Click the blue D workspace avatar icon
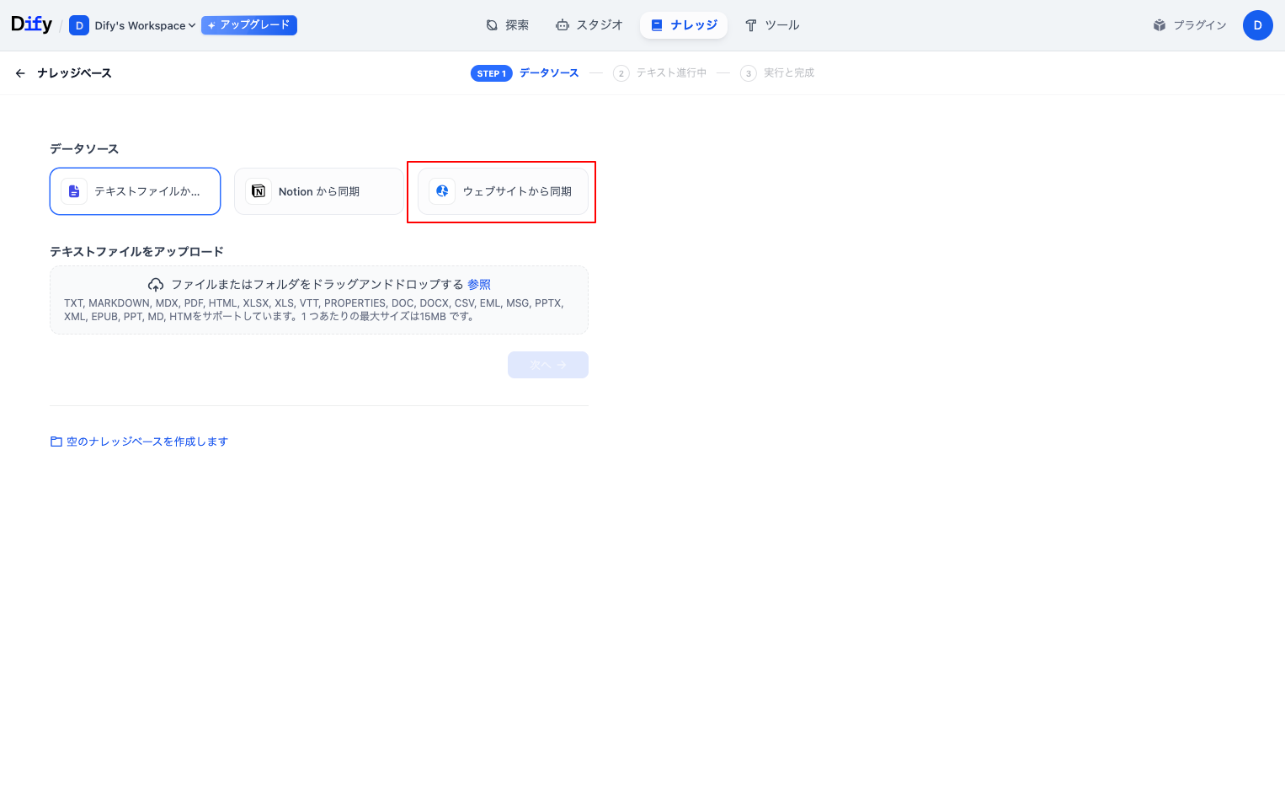This screenshot has width=1285, height=787. point(79,25)
